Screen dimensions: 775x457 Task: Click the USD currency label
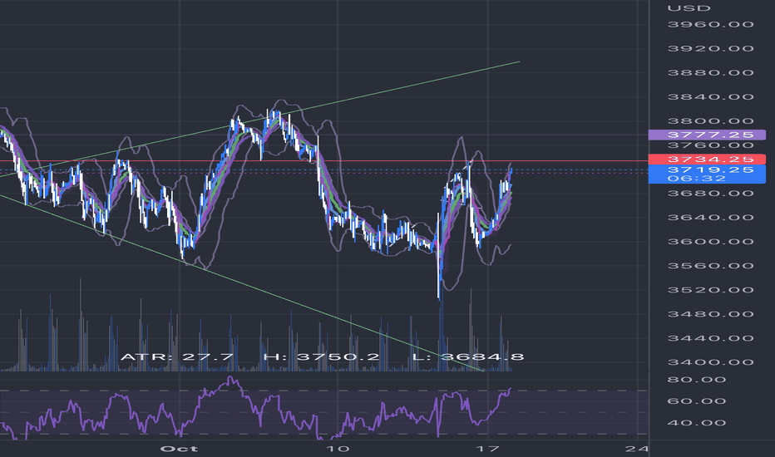[x=689, y=8]
